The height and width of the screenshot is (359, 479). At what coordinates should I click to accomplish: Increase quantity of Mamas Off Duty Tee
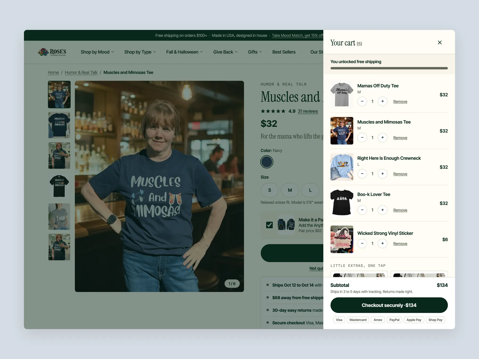pos(382,101)
